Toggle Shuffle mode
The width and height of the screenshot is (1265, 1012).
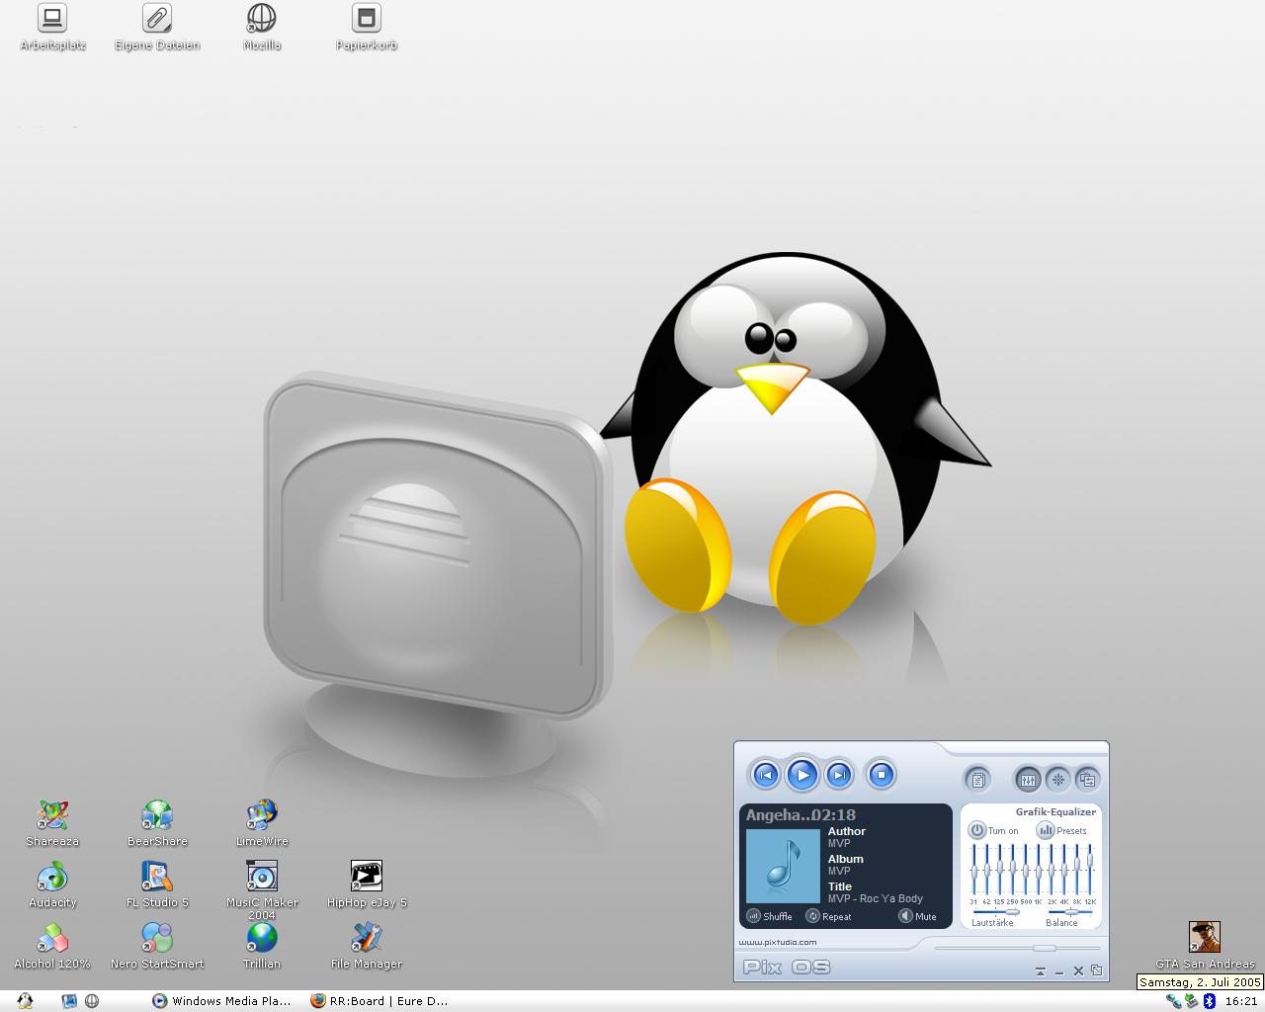click(x=770, y=916)
